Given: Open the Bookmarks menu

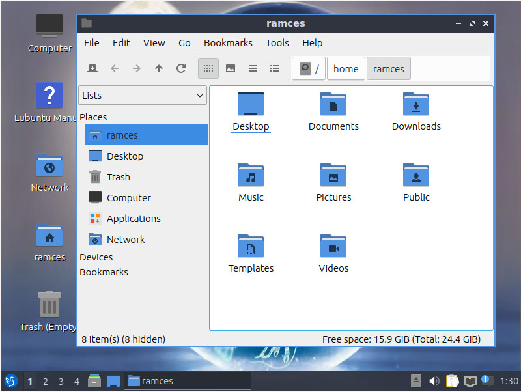Looking at the screenshot, I should click(x=228, y=43).
